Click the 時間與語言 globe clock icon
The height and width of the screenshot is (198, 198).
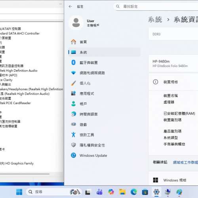(73, 114)
